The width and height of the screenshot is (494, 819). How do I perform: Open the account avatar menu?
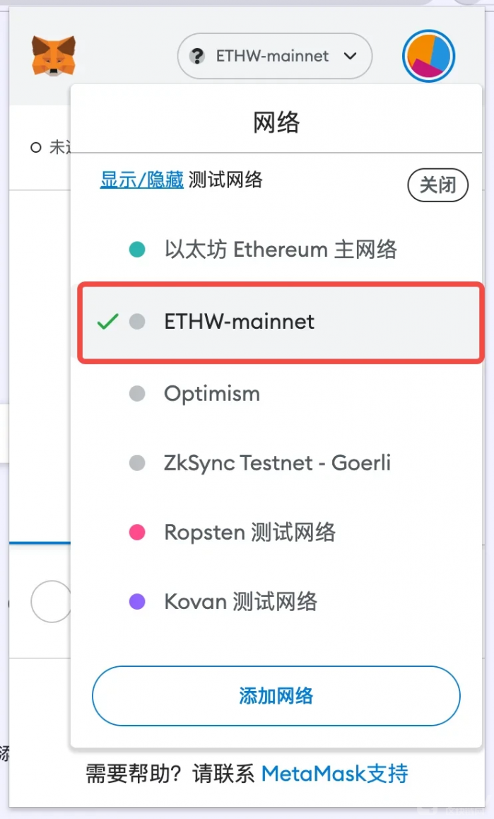(428, 56)
